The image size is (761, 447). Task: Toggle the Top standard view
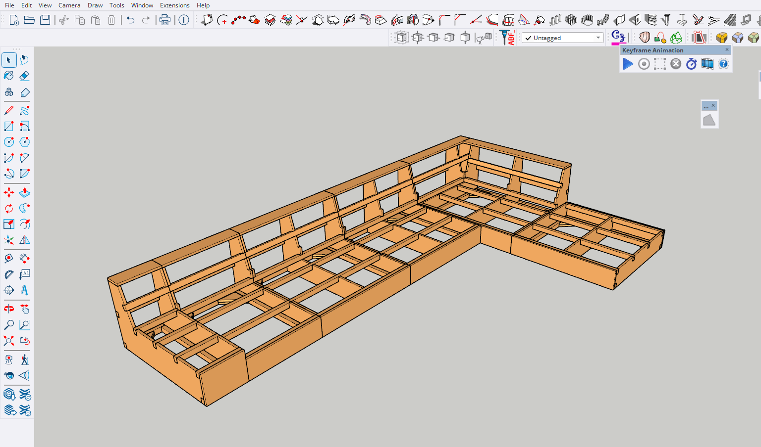pos(418,38)
